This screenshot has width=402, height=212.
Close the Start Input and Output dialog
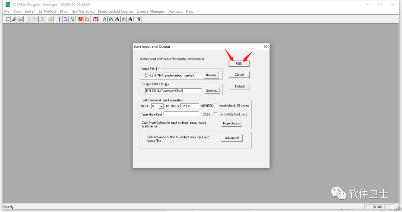[265, 47]
